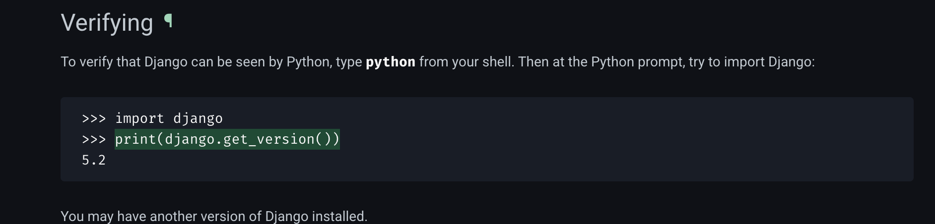Click the word "installed." in the last line

[339, 217]
